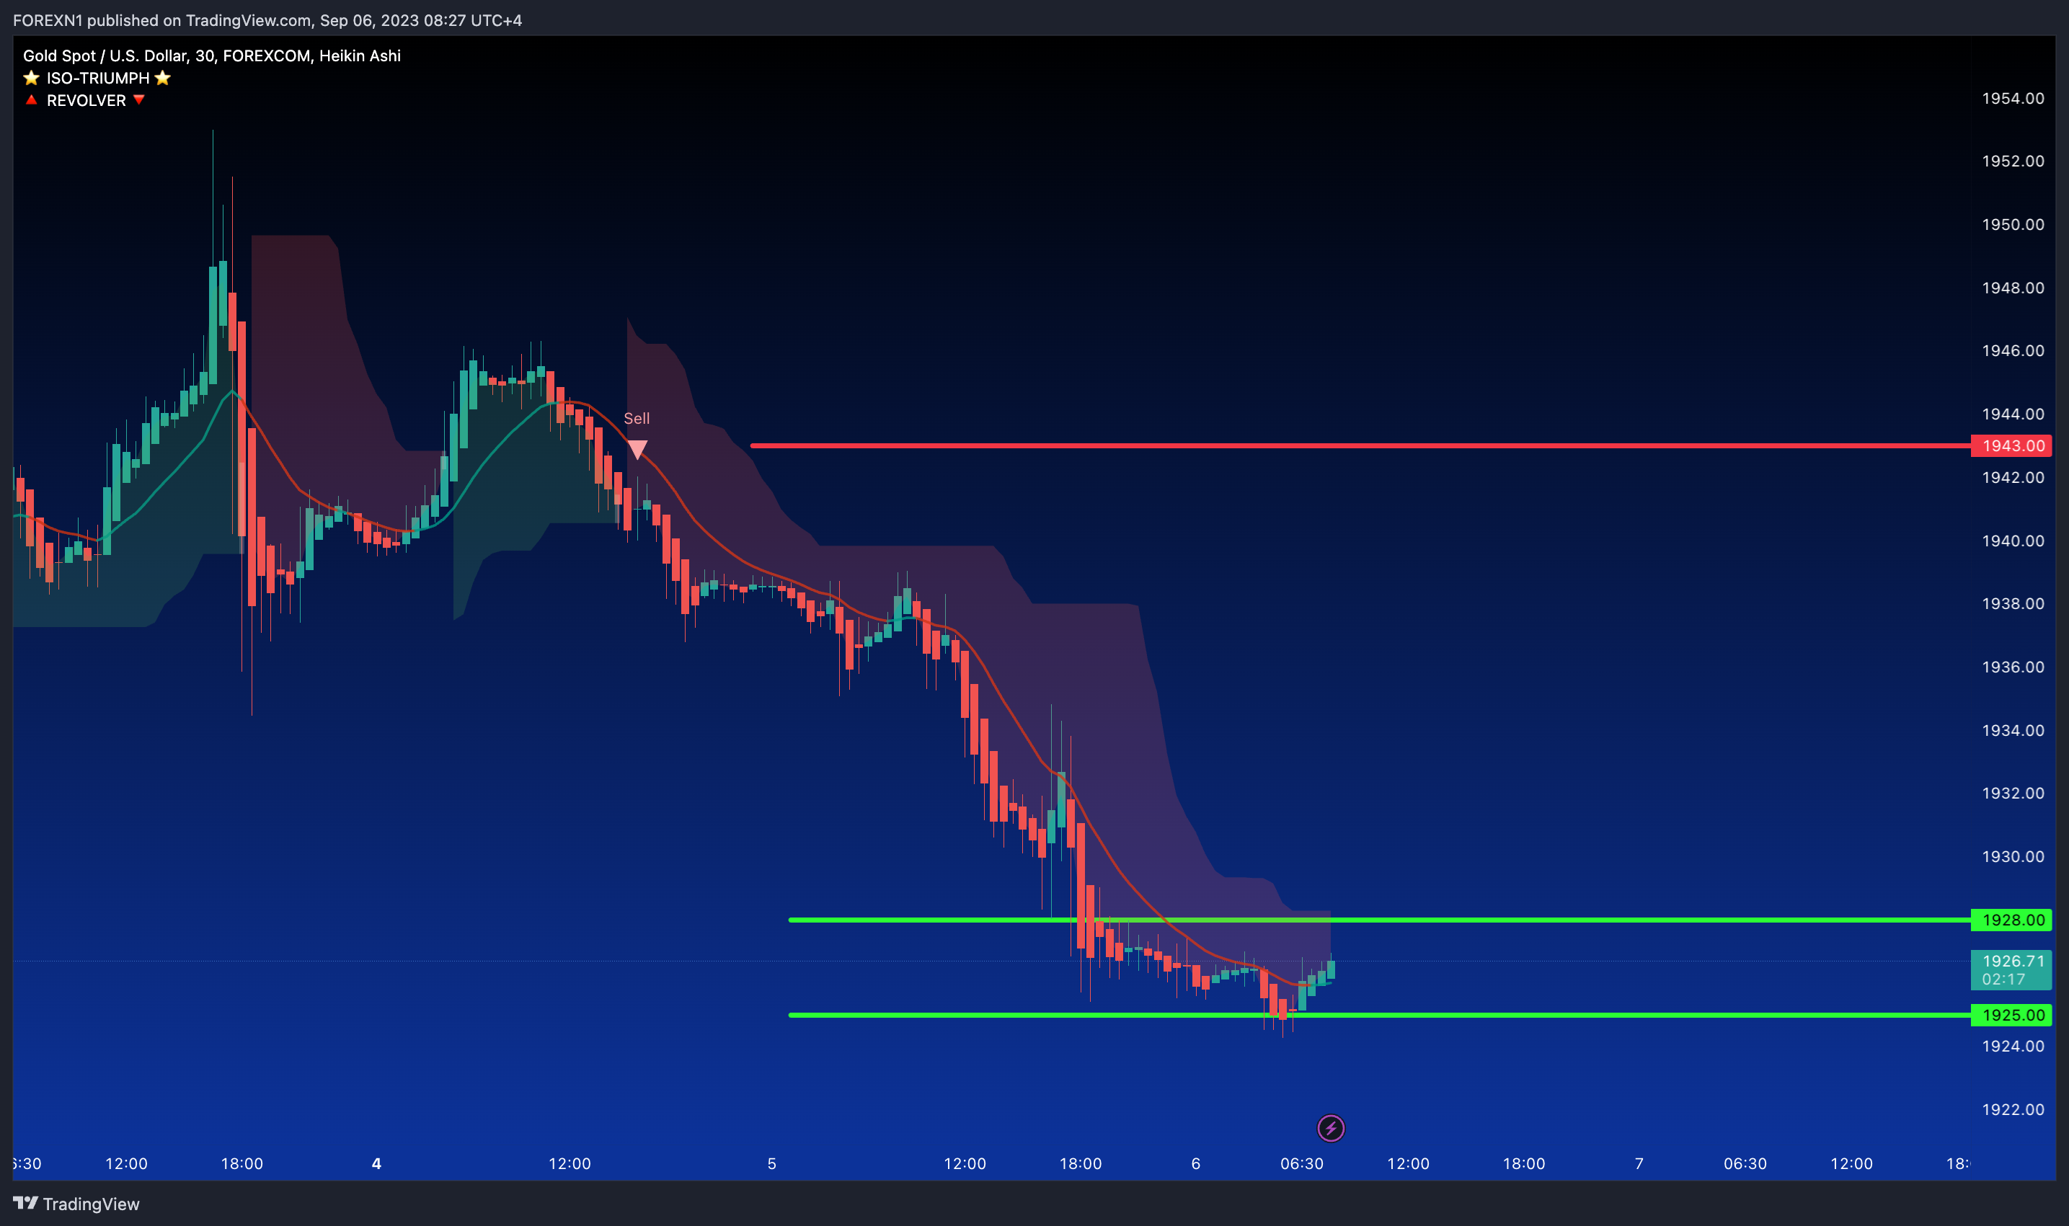Click the 1946.00 price axis label
The image size is (2069, 1226).
pyautogui.click(x=2013, y=350)
